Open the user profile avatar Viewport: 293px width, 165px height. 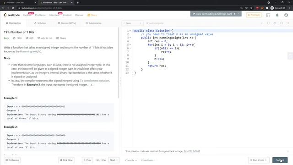pyautogui.click(x=286, y=15)
